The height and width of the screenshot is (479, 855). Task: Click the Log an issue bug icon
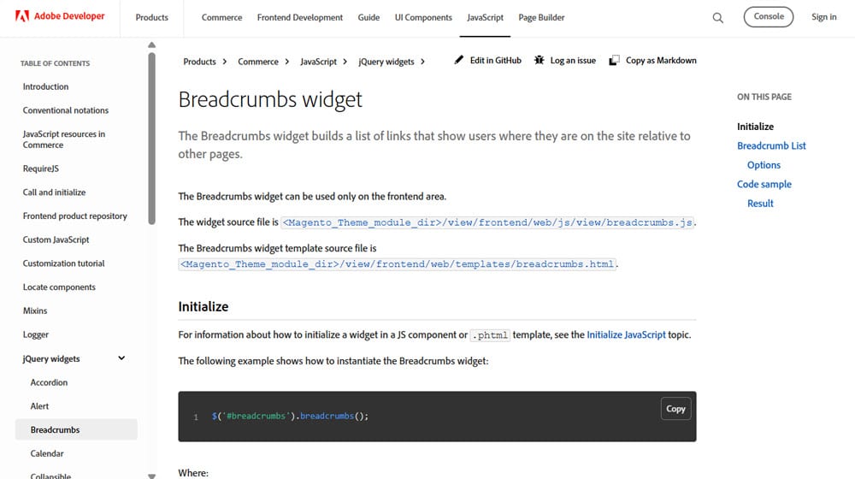[x=540, y=61]
